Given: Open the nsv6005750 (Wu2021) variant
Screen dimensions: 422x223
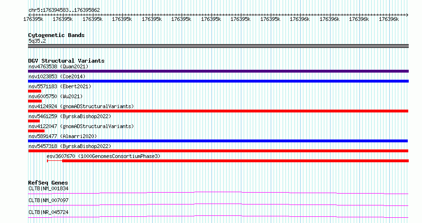Looking at the screenshot, I should (55, 96).
